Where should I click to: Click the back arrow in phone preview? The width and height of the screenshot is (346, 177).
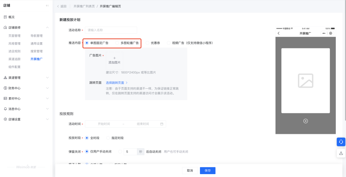(x=278, y=33)
